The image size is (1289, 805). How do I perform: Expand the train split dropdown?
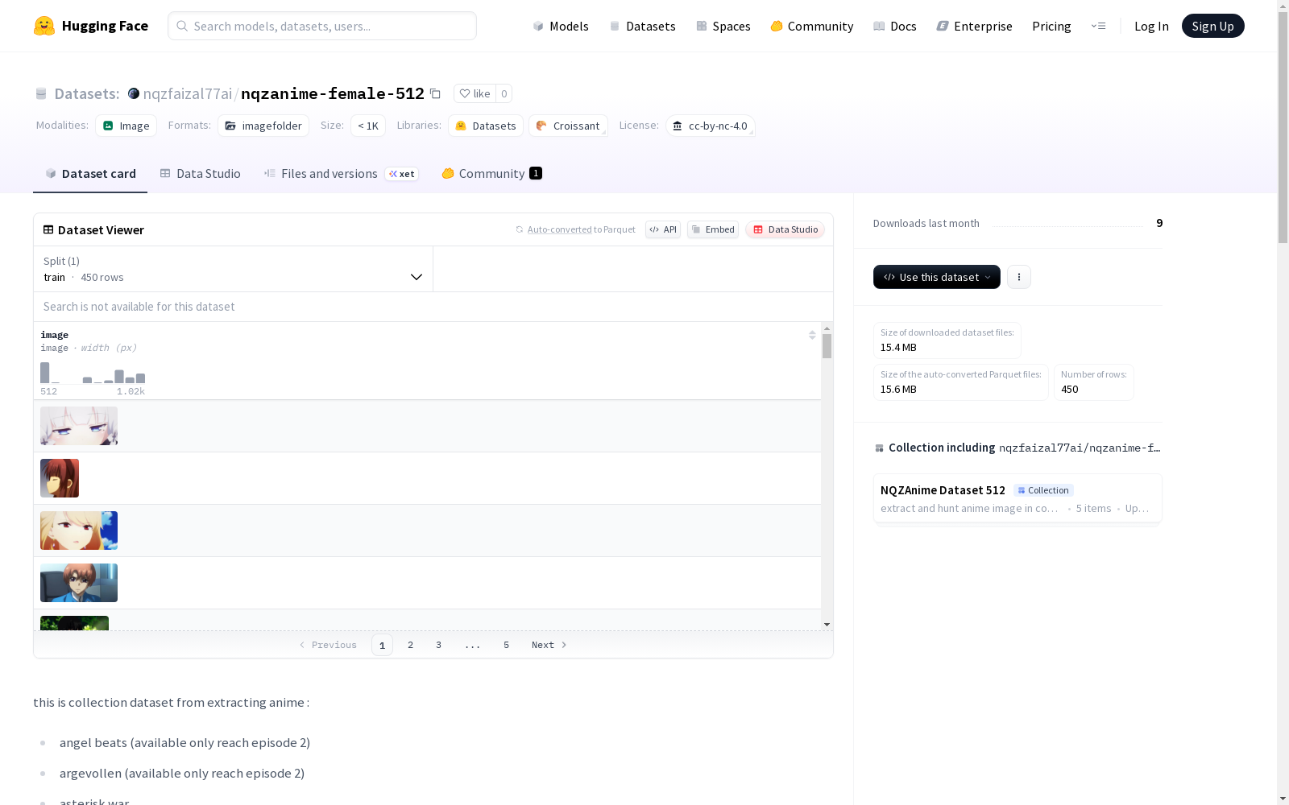click(234, 269)
